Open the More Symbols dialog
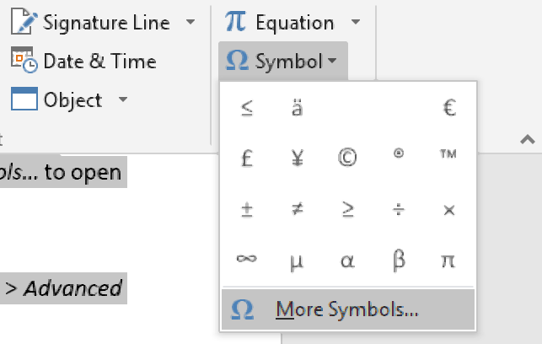The image size is (542, 344). [346, 310]
